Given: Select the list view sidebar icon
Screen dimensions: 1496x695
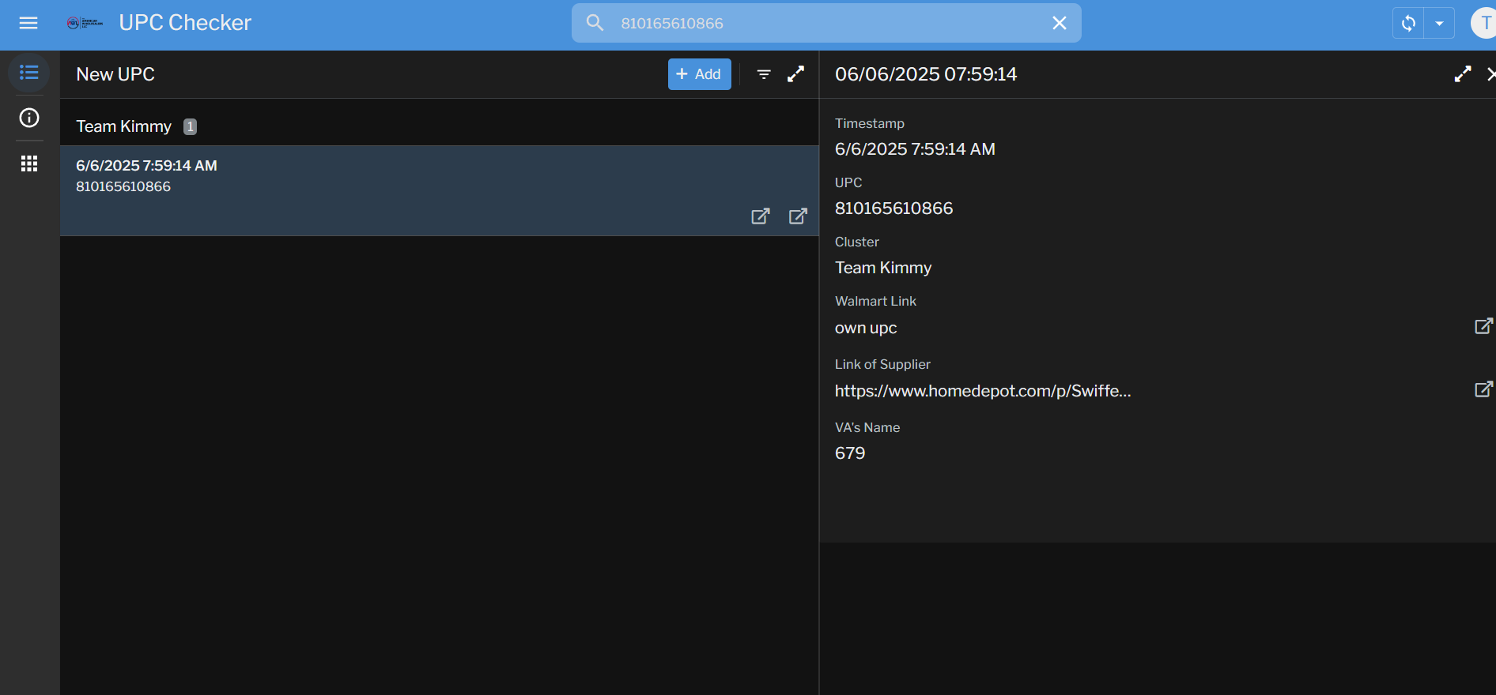Looking at the screenshot, I should 29,73.
